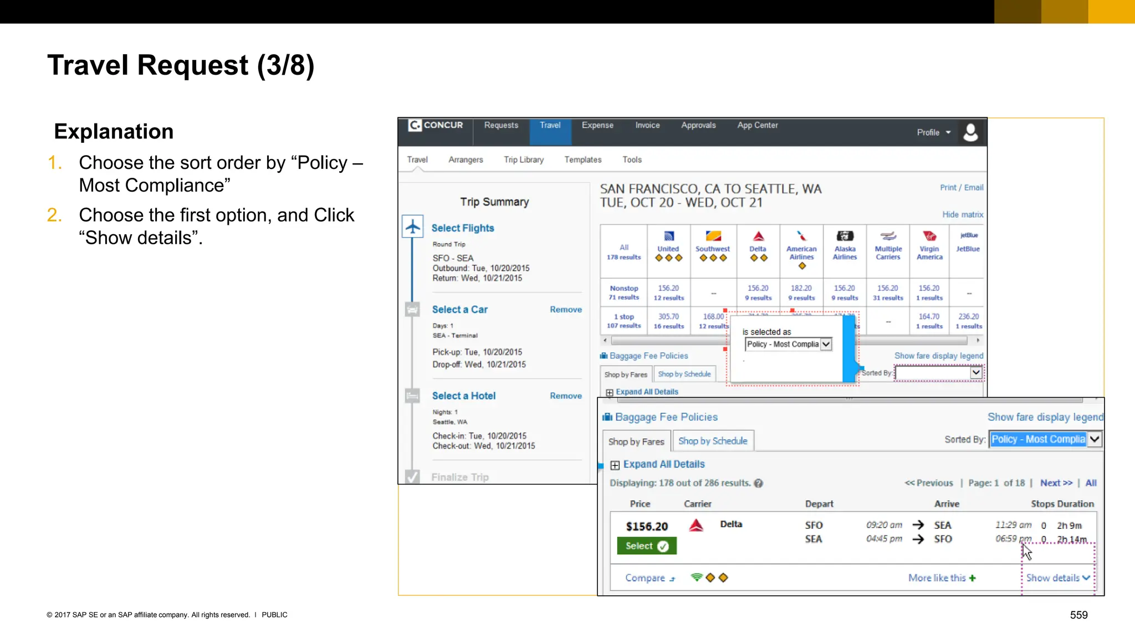
Task: Open enlarged Sorted By Policy dropdown
Action: (x=1045, y=439)
